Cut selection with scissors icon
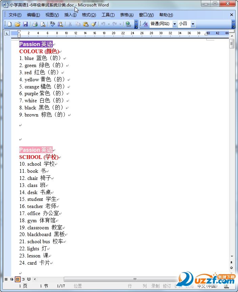The image size is (238, 292). click(x=70, y=24)
